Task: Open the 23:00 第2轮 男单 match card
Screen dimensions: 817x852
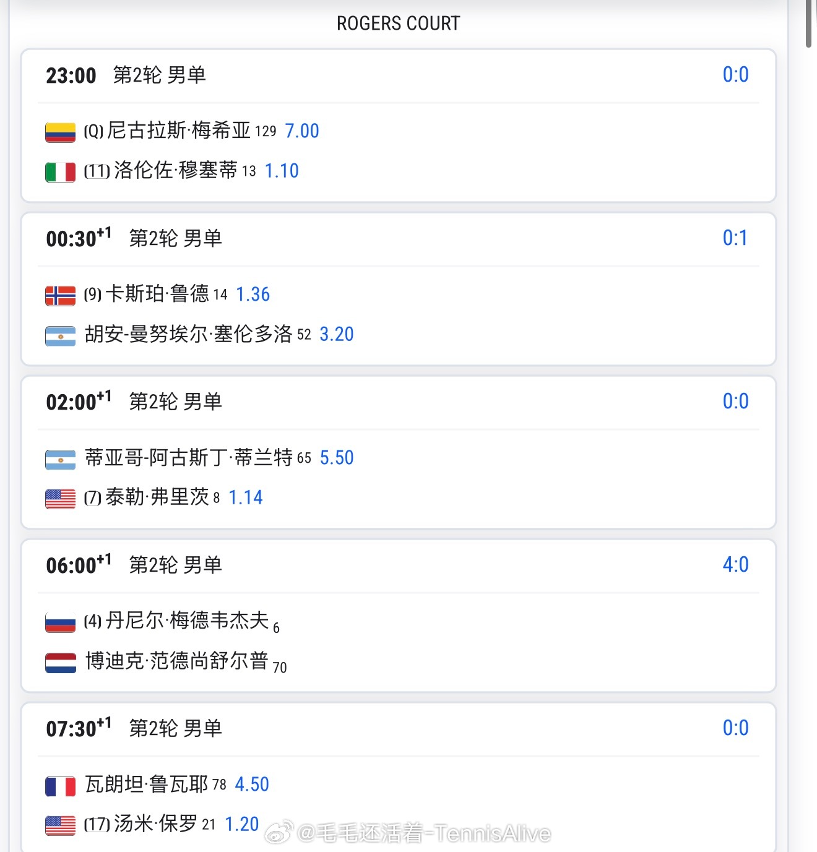Action: point(399,126)
